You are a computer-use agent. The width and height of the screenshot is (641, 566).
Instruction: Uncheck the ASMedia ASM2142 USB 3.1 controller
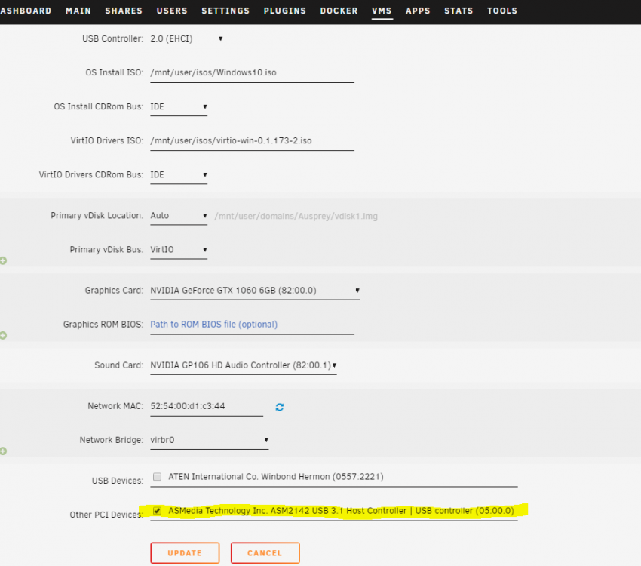(157, 511)
